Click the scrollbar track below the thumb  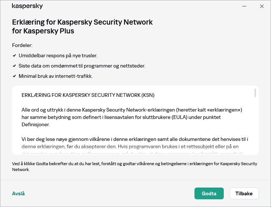(x=255, y=128)
